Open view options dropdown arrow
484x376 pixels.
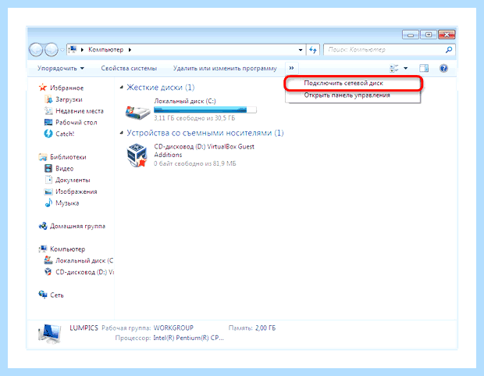[406, 68]
